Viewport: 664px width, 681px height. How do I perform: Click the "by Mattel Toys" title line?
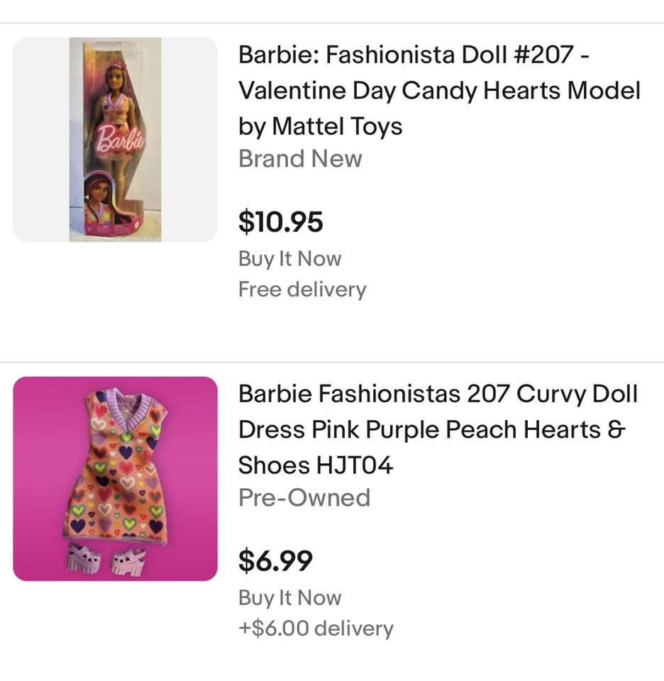tap(320, 126)
